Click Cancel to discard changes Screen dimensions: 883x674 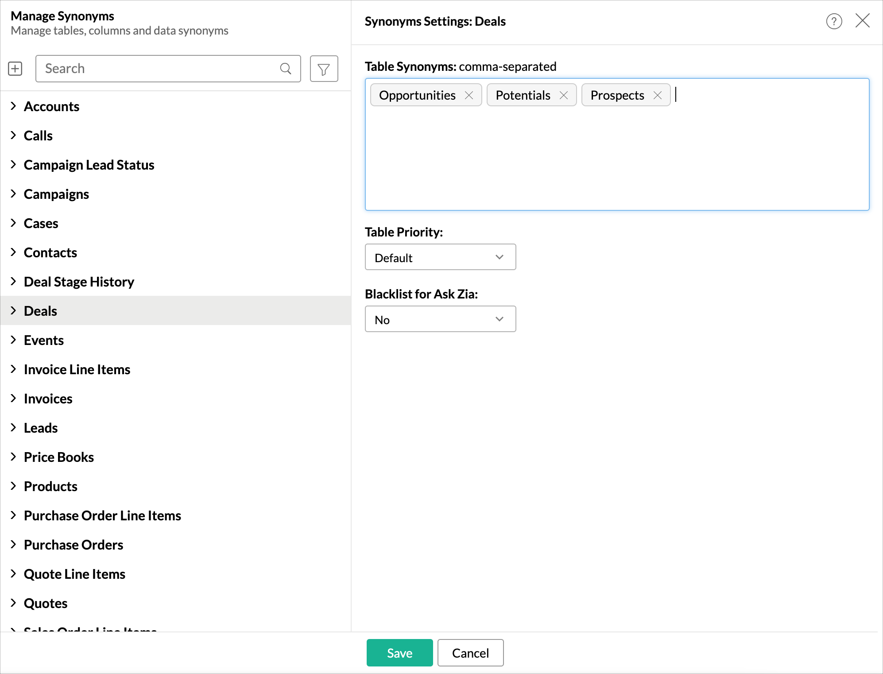click(x=470, y=653)
